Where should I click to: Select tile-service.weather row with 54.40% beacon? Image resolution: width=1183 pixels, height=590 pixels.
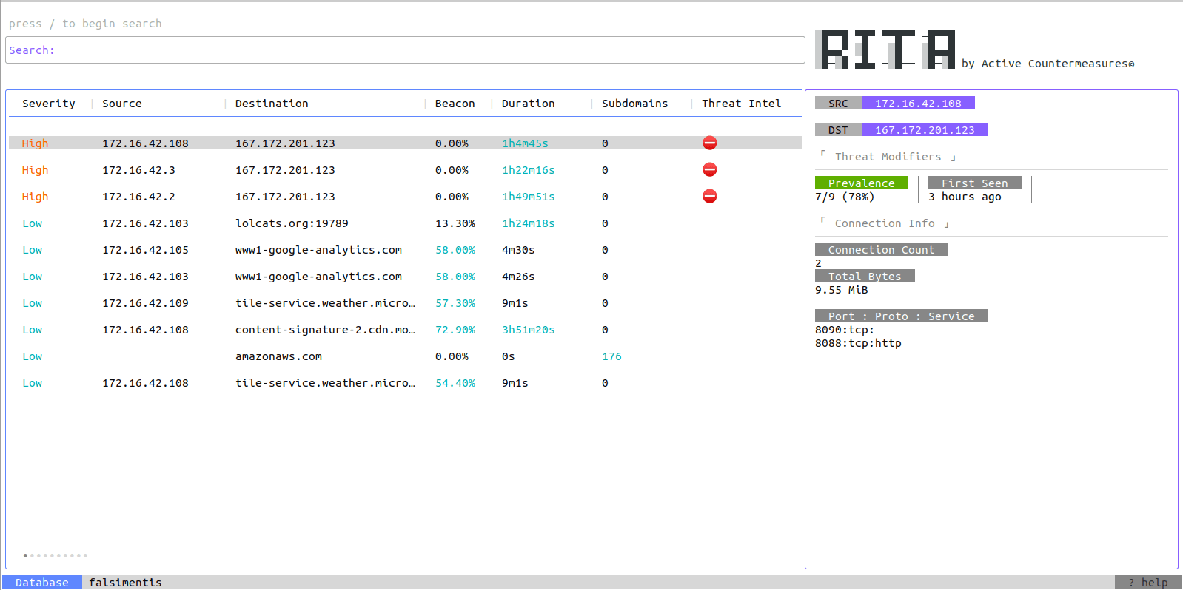(x=405, y=383)
